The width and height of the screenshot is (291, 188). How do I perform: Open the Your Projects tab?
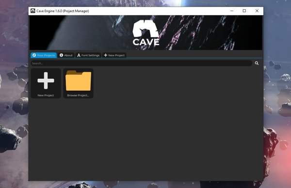44,55
